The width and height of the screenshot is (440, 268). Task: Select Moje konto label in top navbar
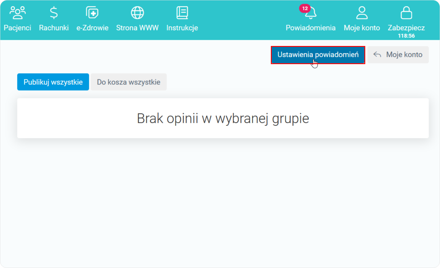pyautogui.click(x=362, y=28)
